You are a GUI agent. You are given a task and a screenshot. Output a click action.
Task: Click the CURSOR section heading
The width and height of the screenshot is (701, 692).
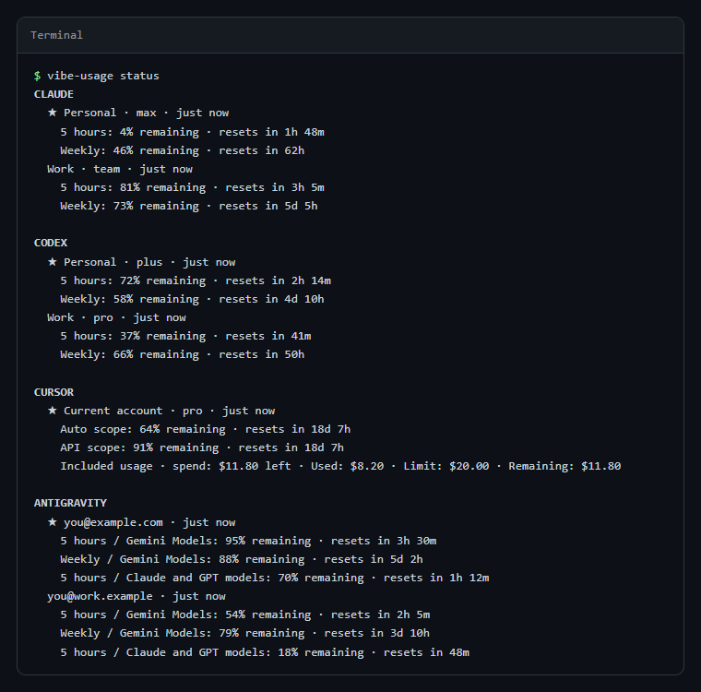pyautogui.click(x=53, y=392)
